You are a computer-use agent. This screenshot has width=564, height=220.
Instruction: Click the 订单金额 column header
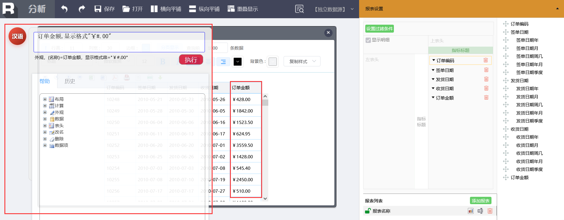pyautogui.click(x=246, y=88)
